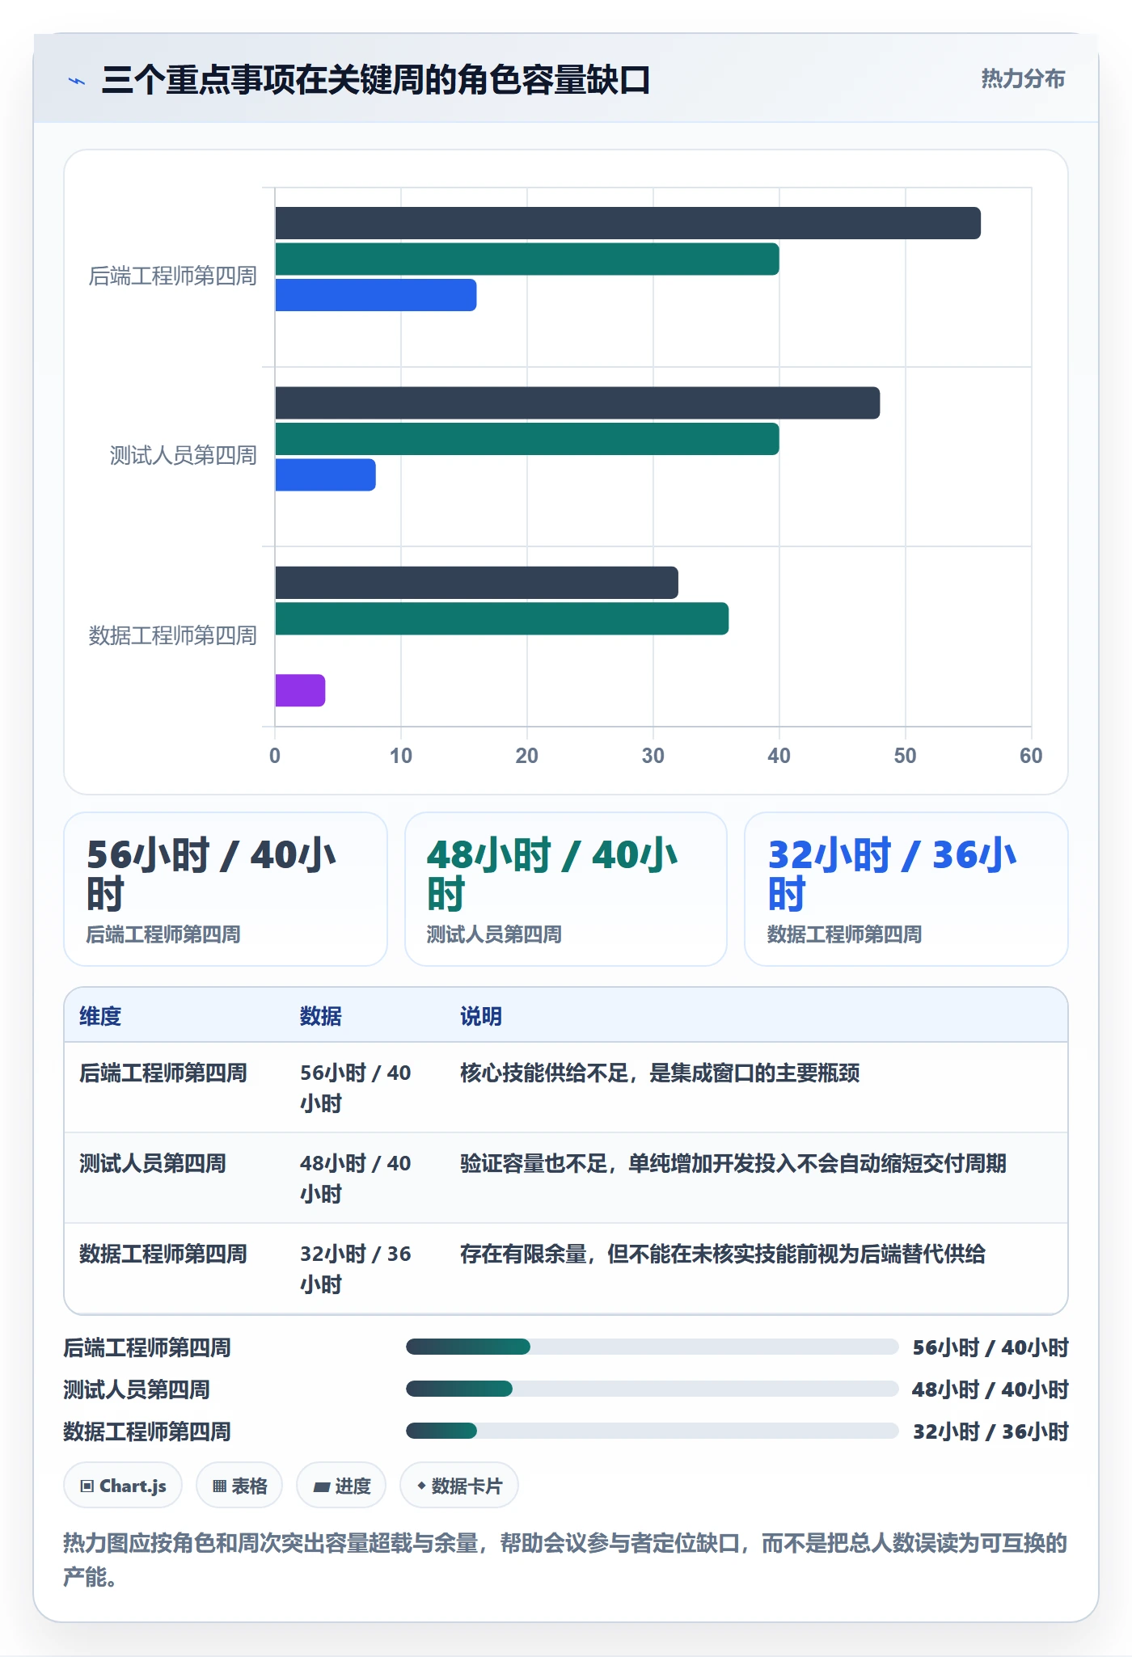
Task: Click the lightning icon beside the header title
Action: [x=77, y=81]
